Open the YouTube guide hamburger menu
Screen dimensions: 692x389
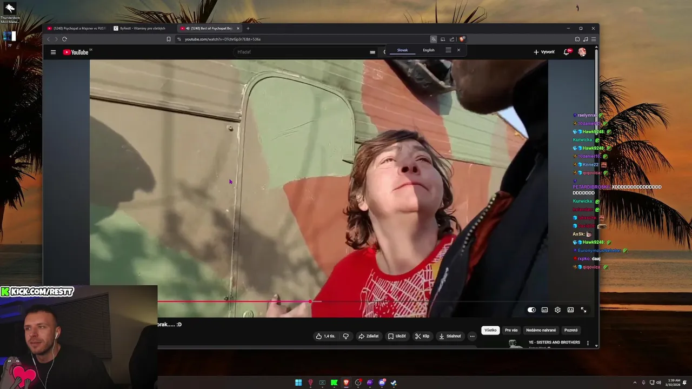coord(53,52)
